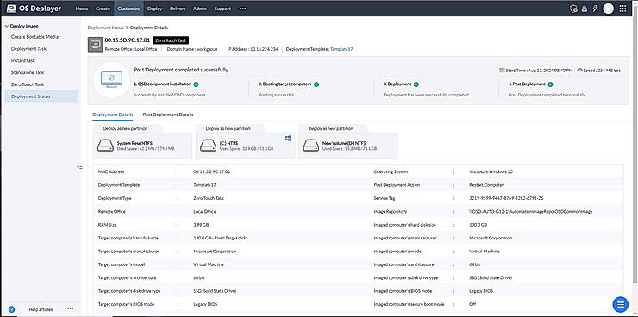Open the Admin menu

pos(200,9)
